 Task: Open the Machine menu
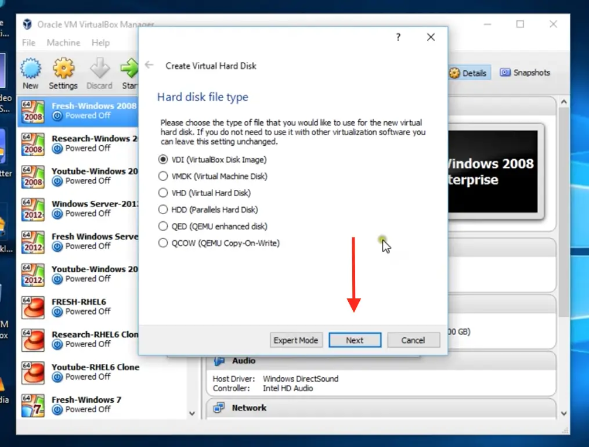63,42
